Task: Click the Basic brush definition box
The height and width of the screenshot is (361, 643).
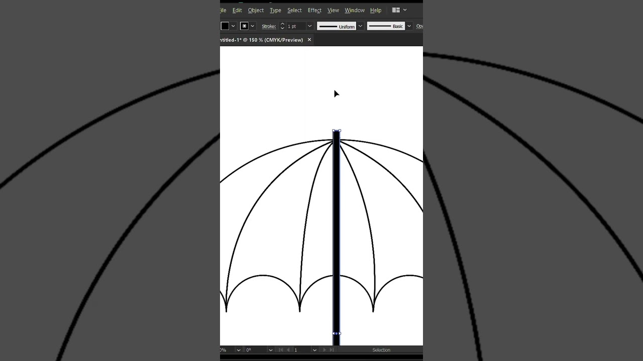Action: (x=386, y=26)
